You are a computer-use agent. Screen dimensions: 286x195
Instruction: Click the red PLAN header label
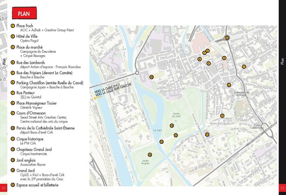(x=24, y=13)
